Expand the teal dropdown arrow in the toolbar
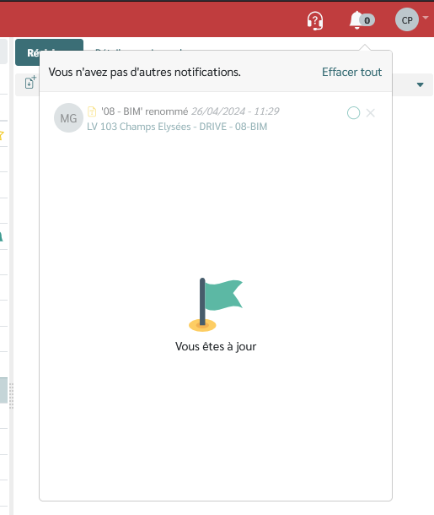 (x=420, y=84)
